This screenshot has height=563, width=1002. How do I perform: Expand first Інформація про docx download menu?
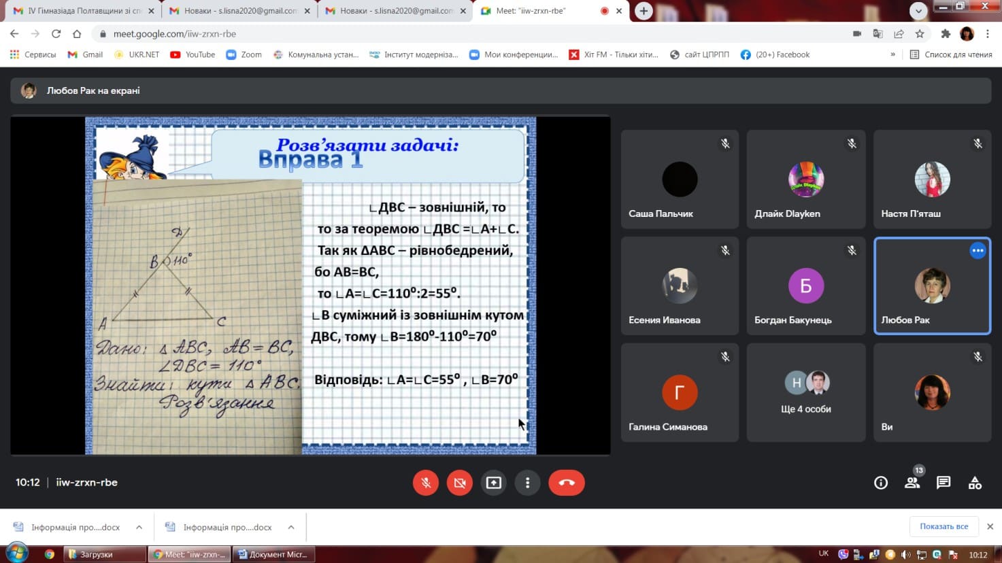click(139, 527)
